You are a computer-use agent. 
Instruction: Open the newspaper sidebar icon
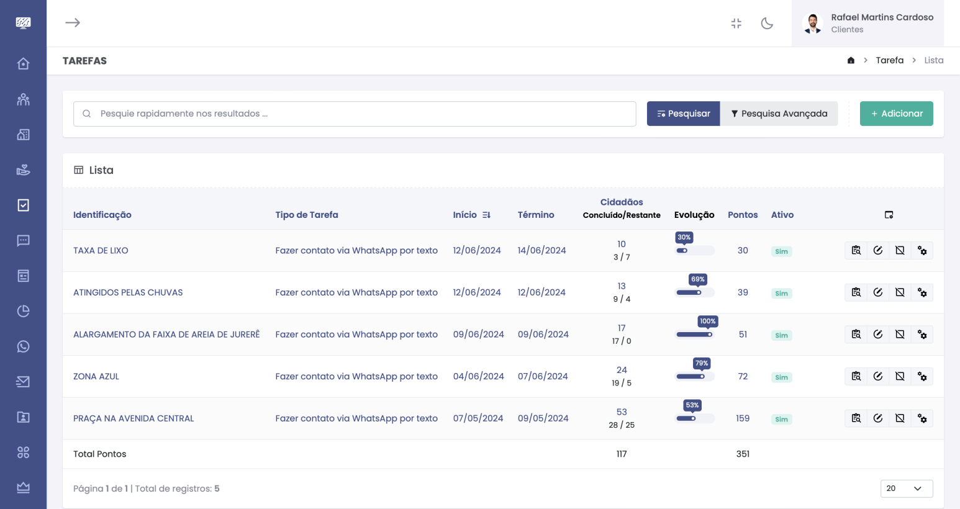(x=23, y=276)
